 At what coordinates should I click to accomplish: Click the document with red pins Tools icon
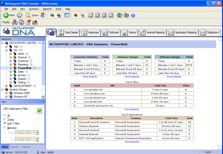[28, 22]
